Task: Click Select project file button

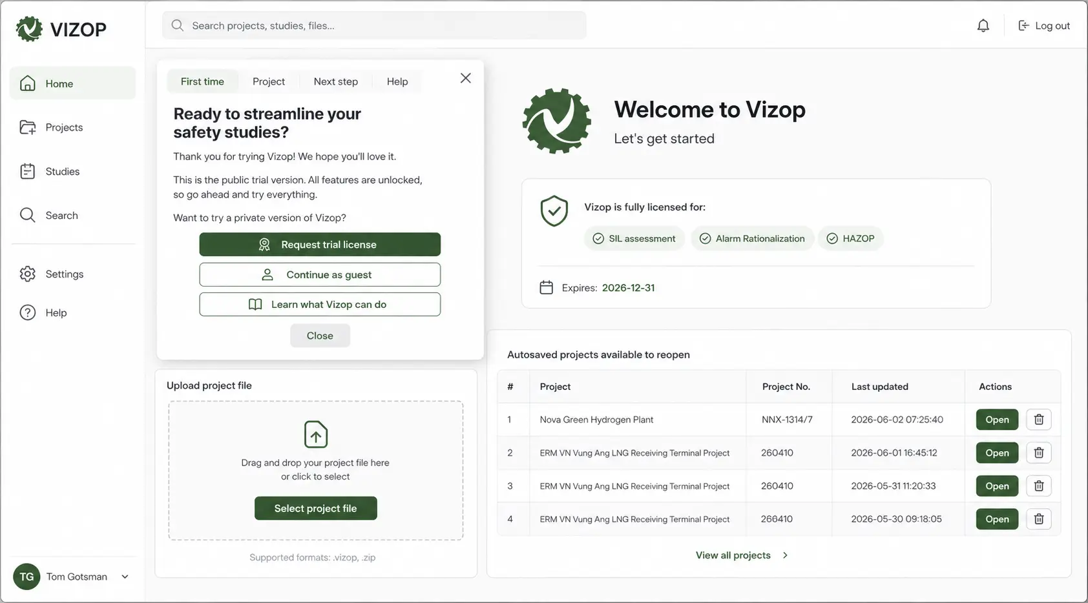Action: click(316, 508)
